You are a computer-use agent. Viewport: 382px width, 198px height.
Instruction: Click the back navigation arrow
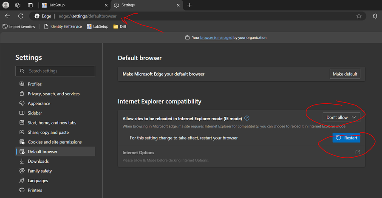pos(7,16)
